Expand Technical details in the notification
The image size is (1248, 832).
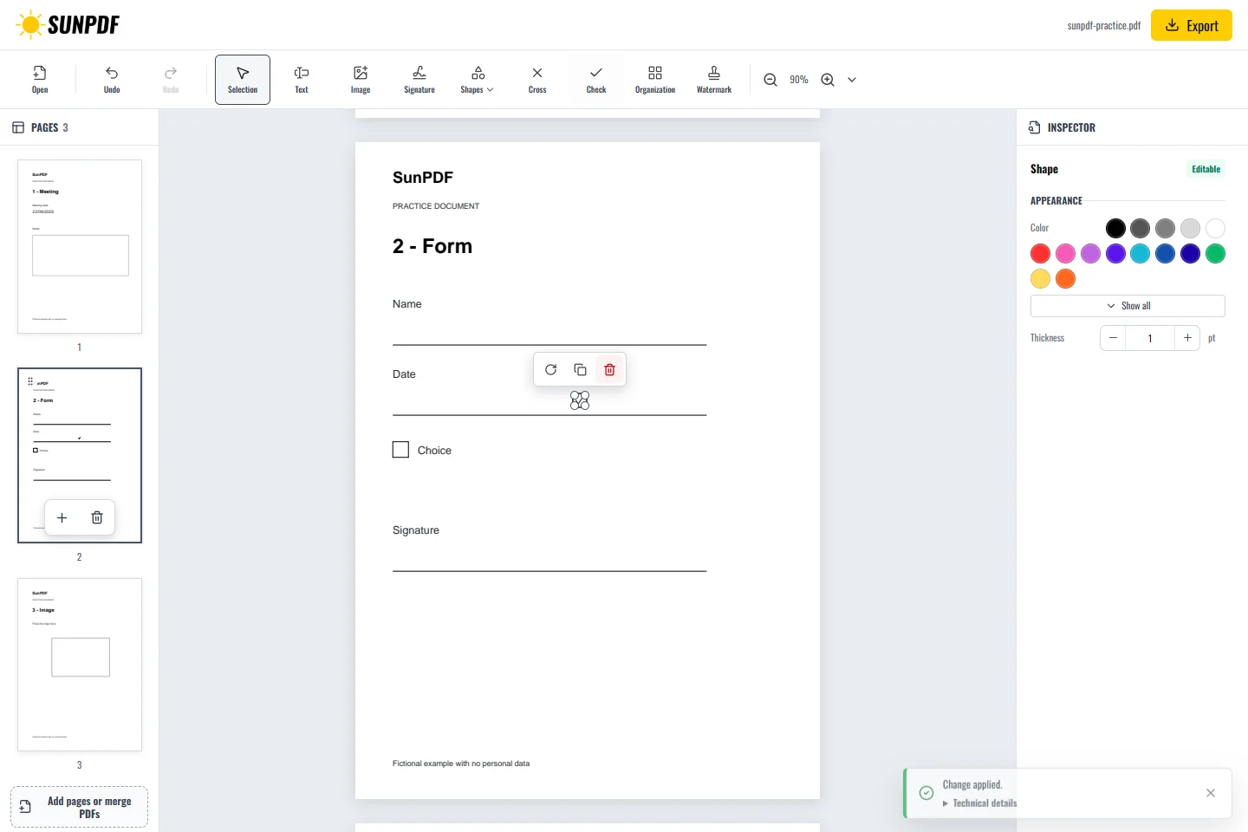click(980, 803)
